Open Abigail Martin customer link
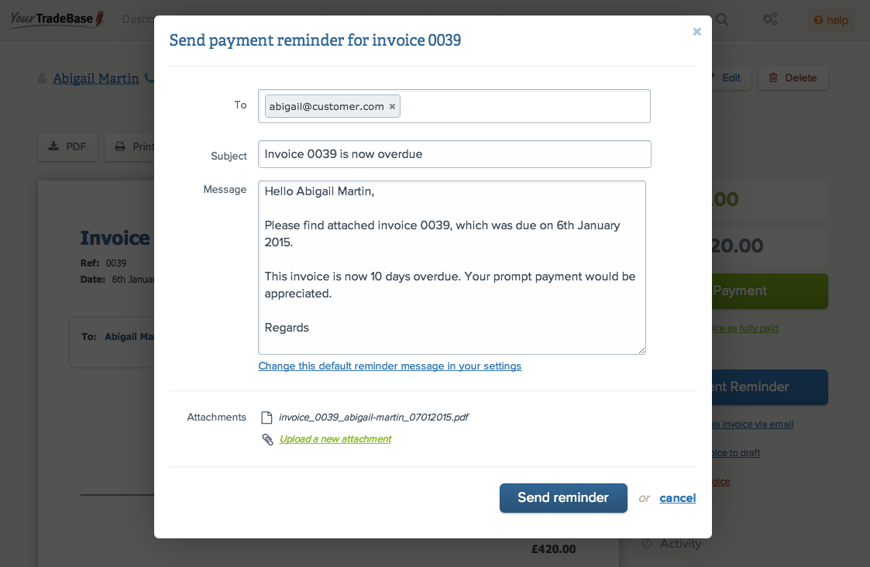 [x=96, y=78]
